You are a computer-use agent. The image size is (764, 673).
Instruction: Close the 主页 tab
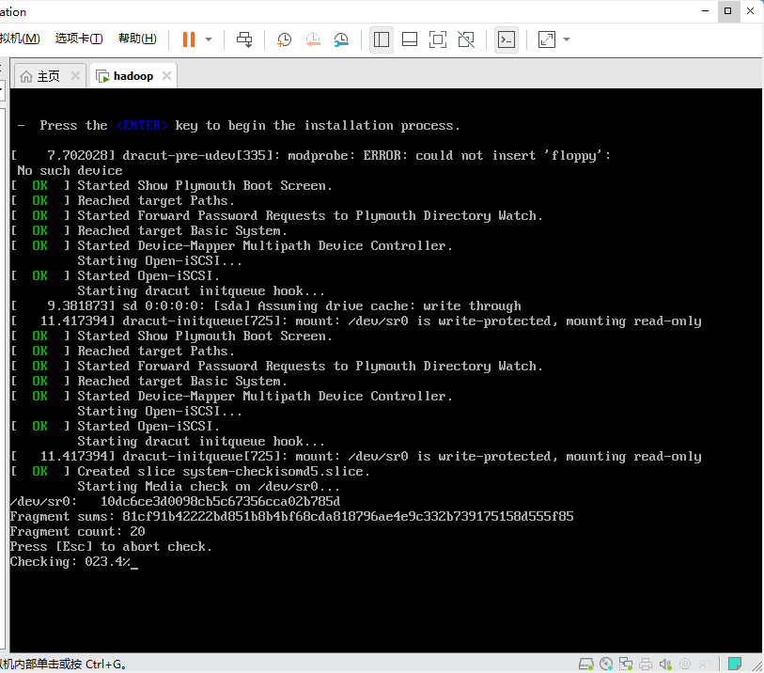pos(75,75)
